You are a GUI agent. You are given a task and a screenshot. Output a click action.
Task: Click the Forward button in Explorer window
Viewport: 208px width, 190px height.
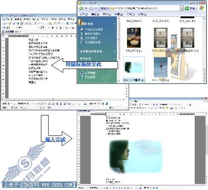point(91,8)
